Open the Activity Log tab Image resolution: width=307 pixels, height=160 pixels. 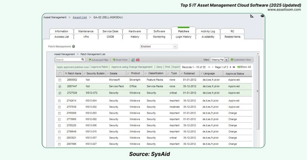point(208,31)
